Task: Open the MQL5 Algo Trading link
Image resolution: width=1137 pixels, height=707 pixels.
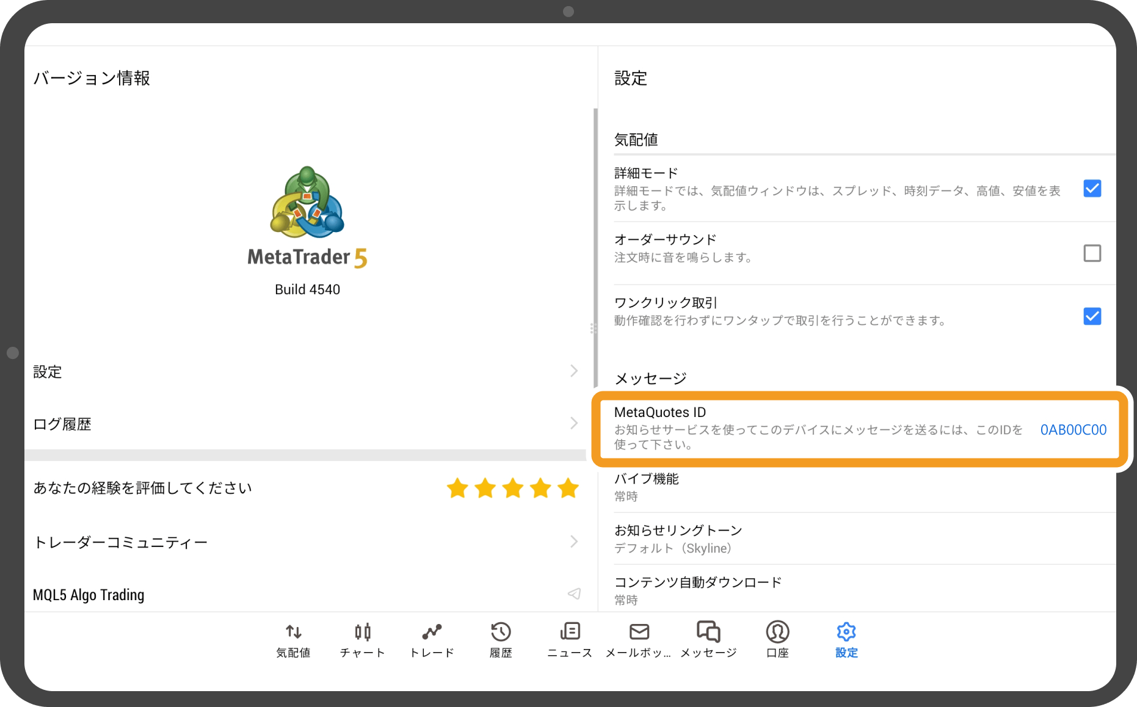Action: pyautogui.click(x=89, y=595)
